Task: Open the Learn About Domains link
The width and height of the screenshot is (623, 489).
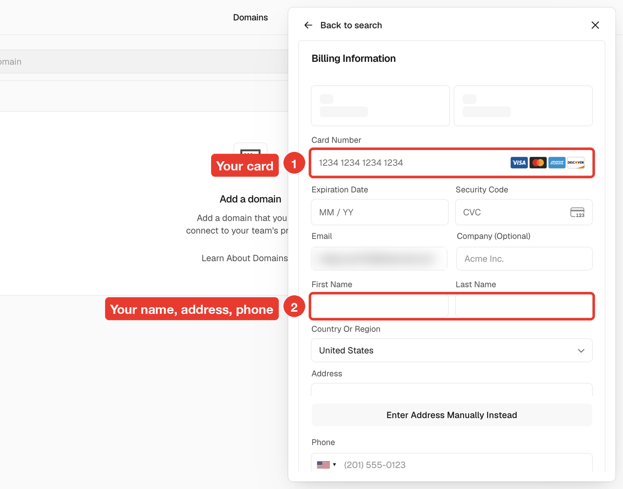Action: [245, 258]
